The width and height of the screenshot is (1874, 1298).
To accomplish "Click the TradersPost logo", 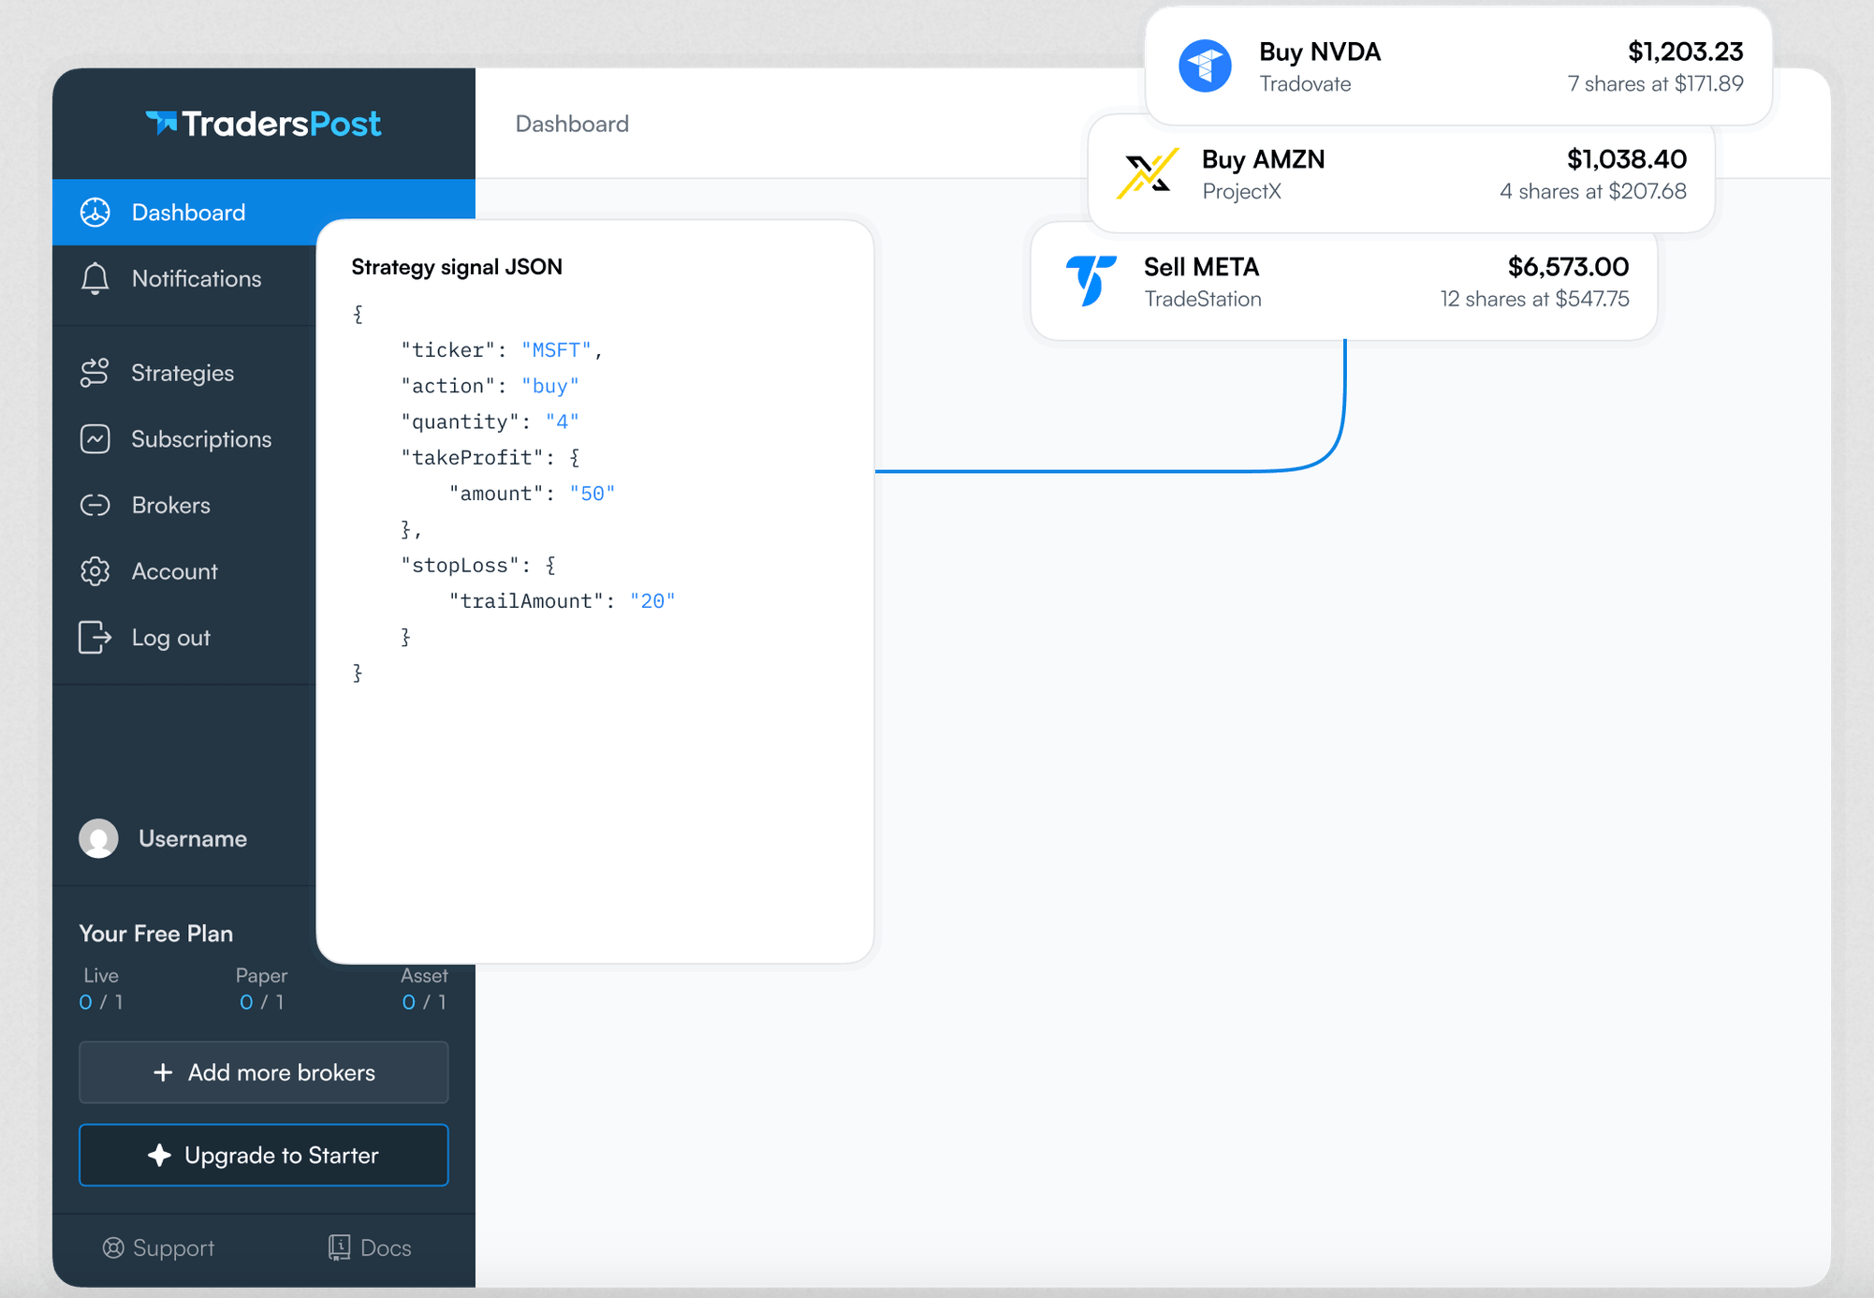I will coord(263,124).
